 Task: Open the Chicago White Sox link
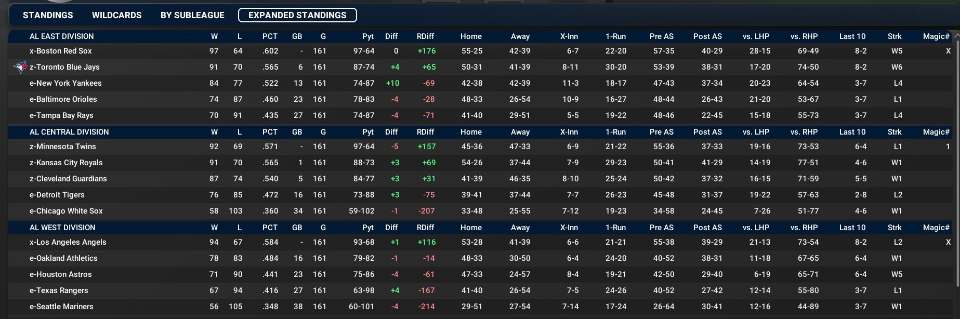(x=66, y=211)
